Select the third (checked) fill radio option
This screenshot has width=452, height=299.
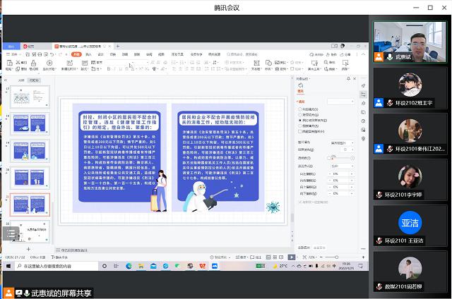(300, 121)
